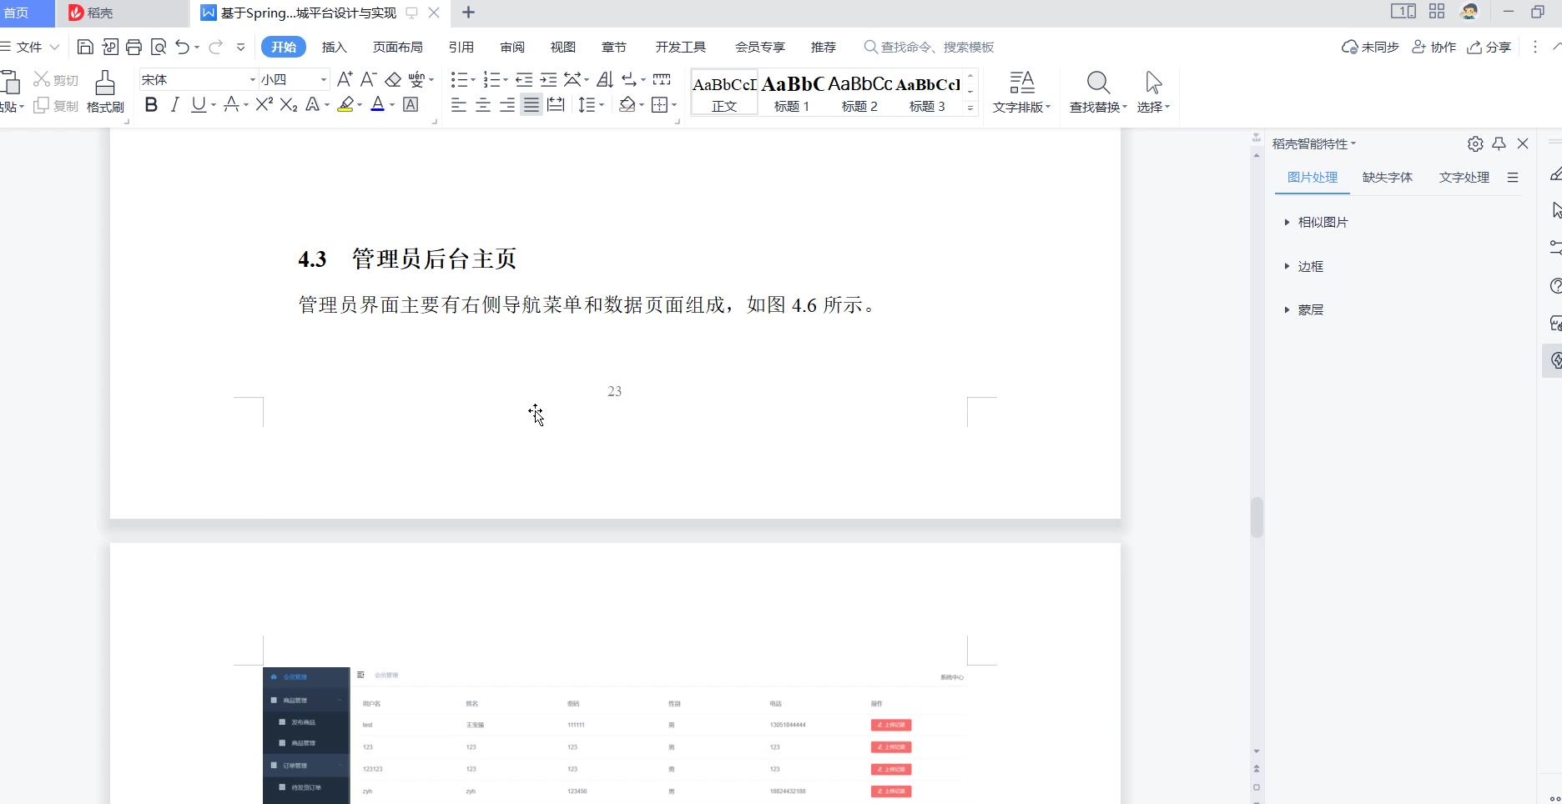Screen dimensions: 1562x804
Task: Click the Print icon in quick toolbar
Action: [134, 47]
